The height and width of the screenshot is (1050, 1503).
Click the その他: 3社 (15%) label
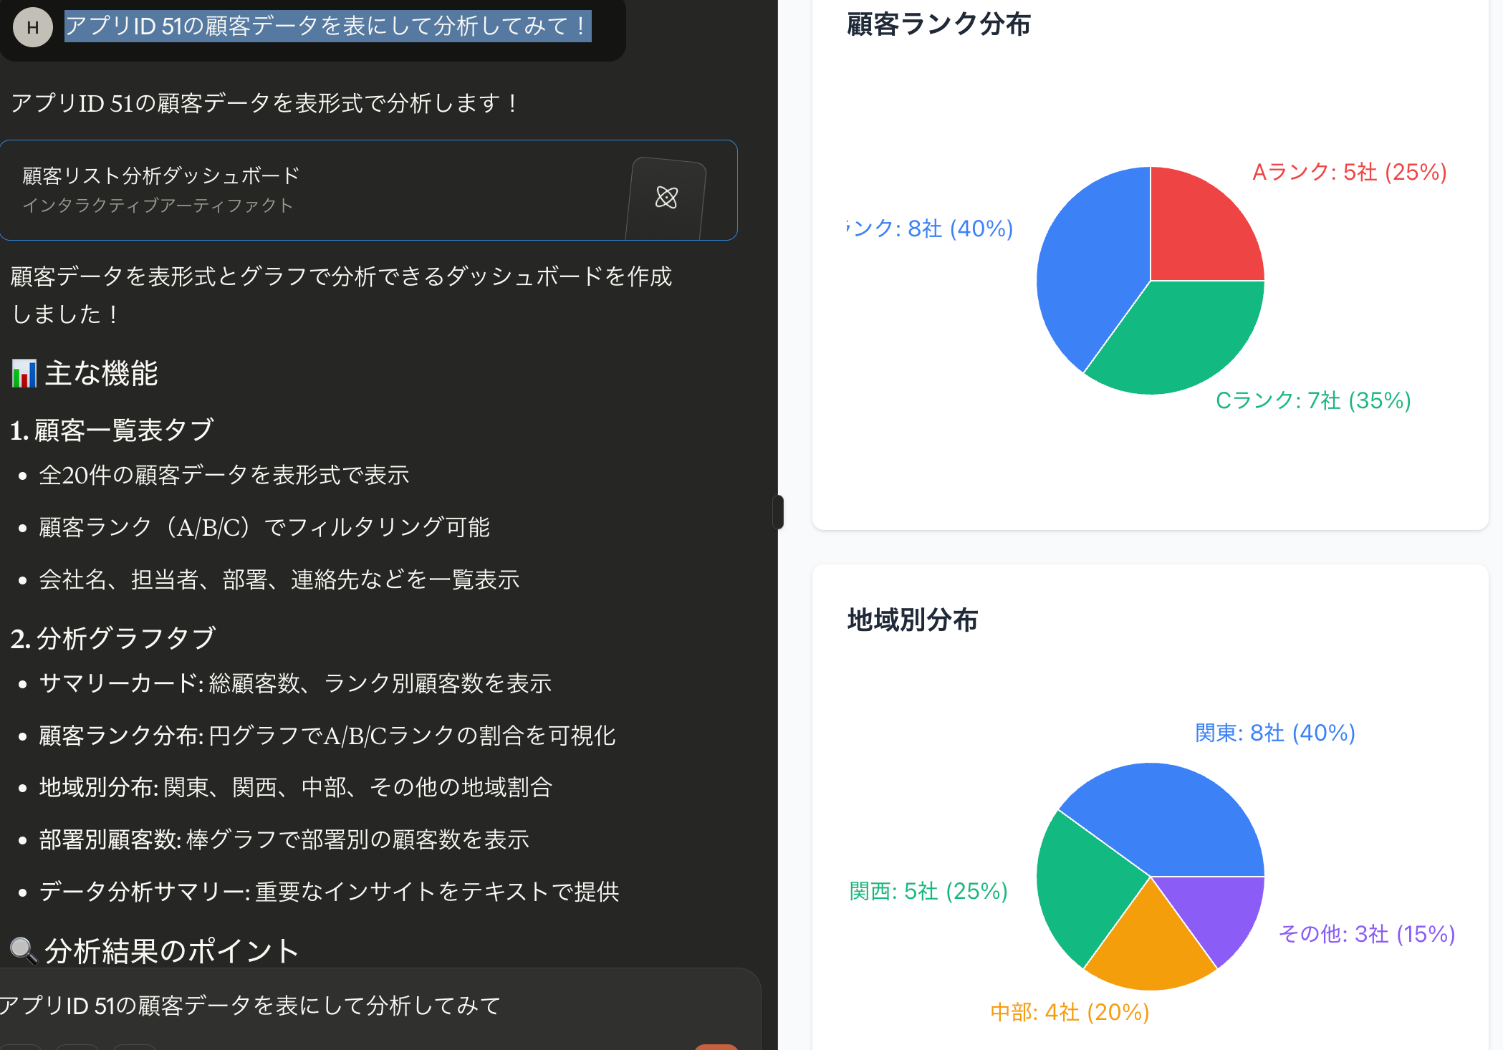pos(1366,933)
